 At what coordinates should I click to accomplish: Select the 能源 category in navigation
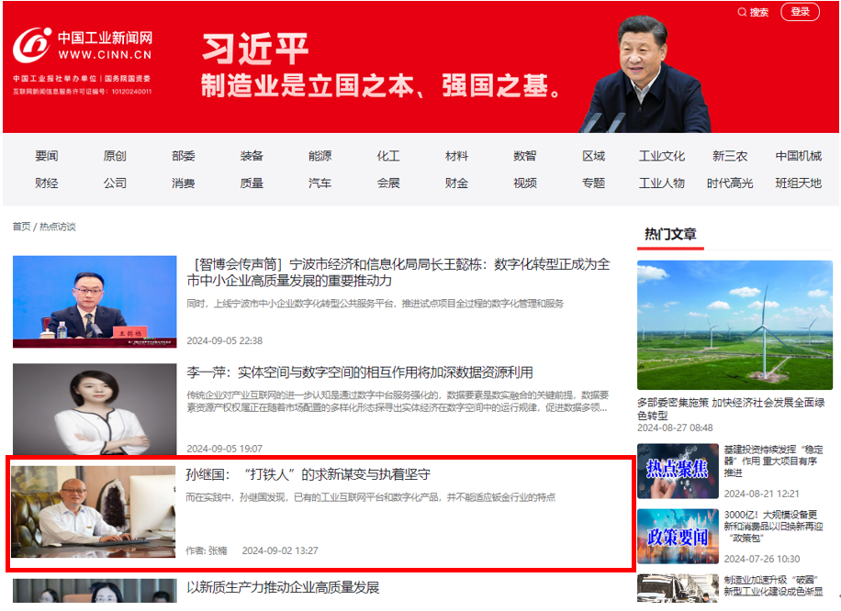pos(320,156)
